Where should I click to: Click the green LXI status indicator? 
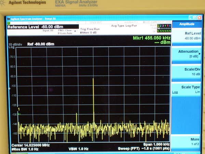[x=9, y=23]
